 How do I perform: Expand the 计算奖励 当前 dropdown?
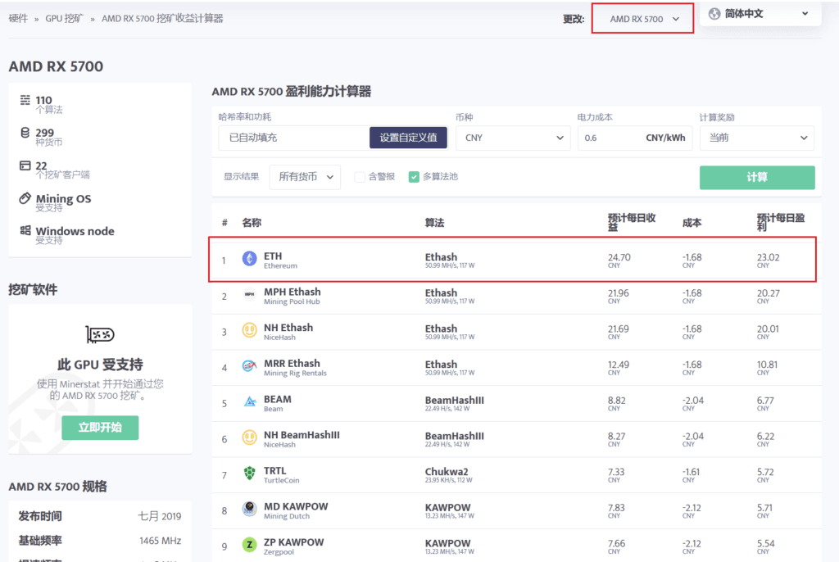pyautogui.click(x=756, y=138)
